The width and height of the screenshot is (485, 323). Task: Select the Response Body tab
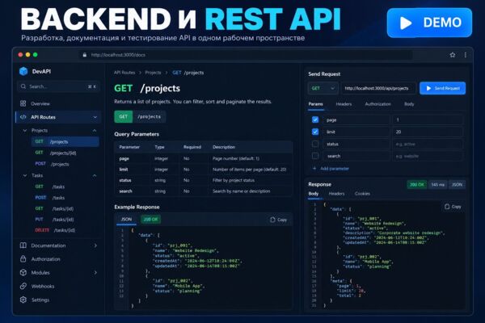tap(314, 194)
